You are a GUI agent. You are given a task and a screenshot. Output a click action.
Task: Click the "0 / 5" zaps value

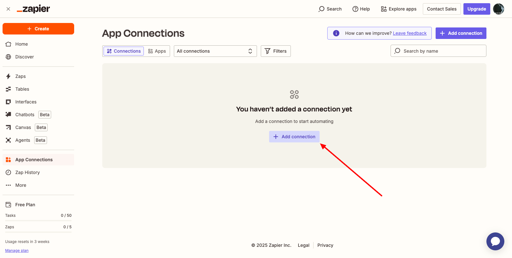(x=67, y=227)
